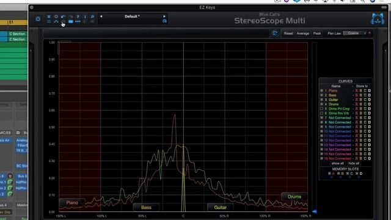Toggle the Drums curve visibility checkbox
Viewport: 391px width, 220px height.
322,105
